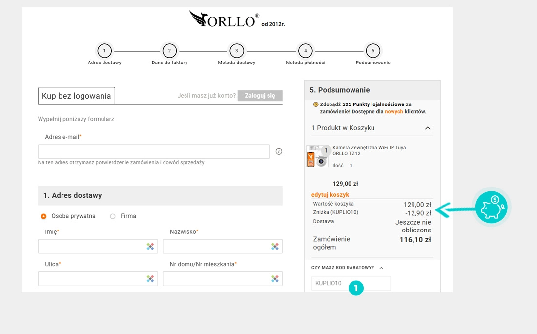Image resolution: width=537 pixels, height=334 pixels.
Task: Go to step 4 Metoda płatności
Action: click(305, 51)
